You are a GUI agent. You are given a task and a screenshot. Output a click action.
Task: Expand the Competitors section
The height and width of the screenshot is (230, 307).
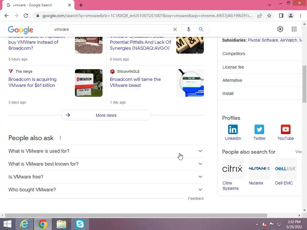coord(260,54)
